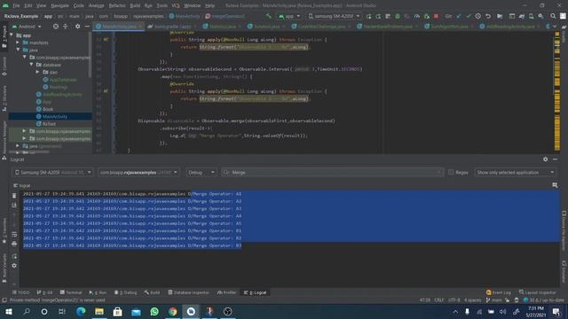Open Project panel gear options
Viewport: 568px width, 319px height.
coord(77,27)
